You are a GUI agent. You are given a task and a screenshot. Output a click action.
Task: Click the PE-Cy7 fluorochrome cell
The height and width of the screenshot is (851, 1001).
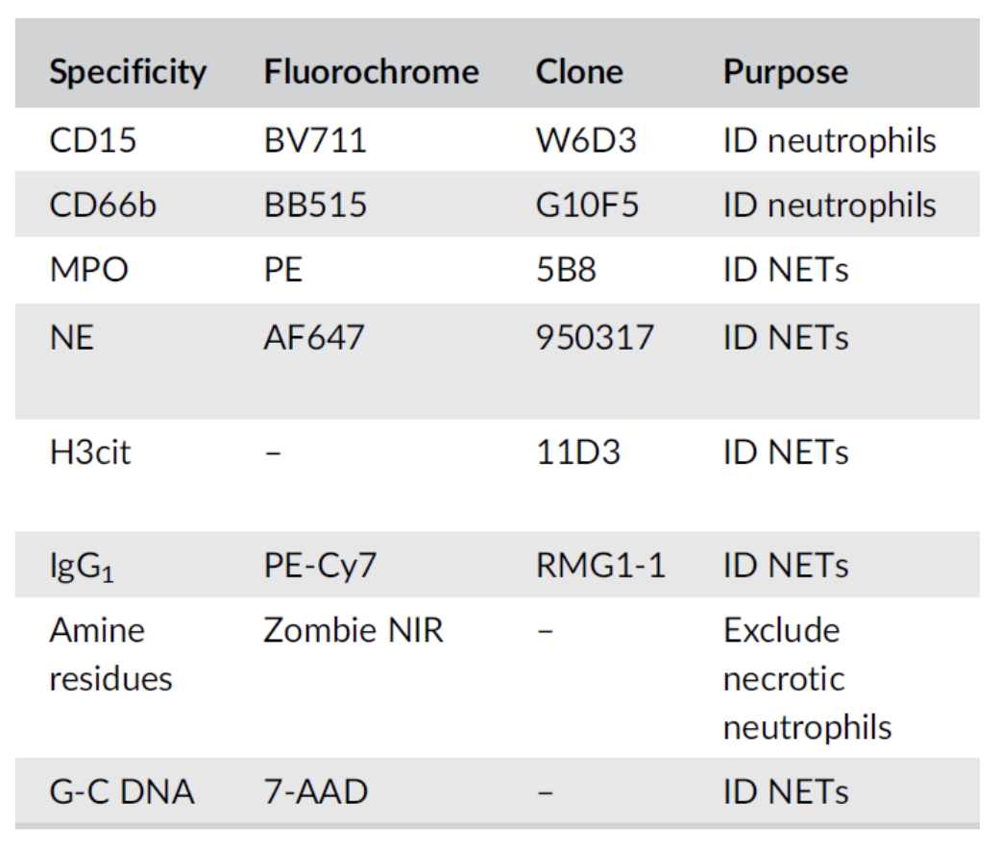click(x=321, y=565)
